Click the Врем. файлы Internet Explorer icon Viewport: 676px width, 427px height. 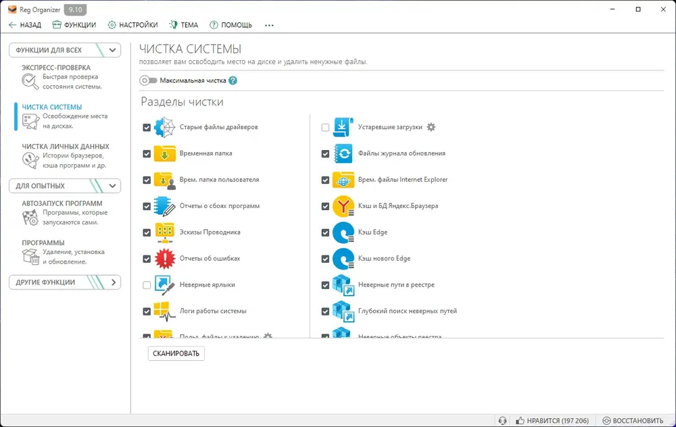click(x=343, y=180)
